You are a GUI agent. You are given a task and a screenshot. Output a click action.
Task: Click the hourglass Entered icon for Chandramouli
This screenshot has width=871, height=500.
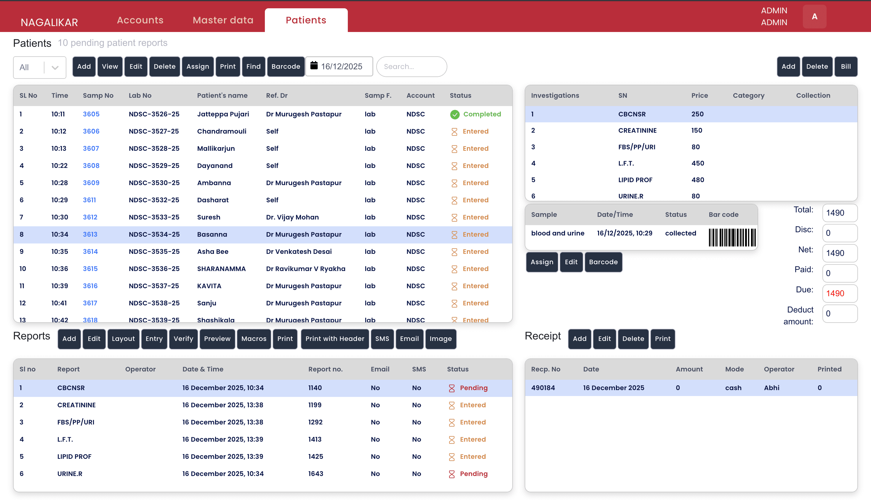454,131
